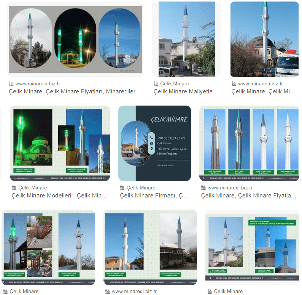Image resolution: width=302 pixels, height=295 pixels.
Task: Click favicon beside "Çelik Minare Maliyetle..." result source
Action: point(156,84)
